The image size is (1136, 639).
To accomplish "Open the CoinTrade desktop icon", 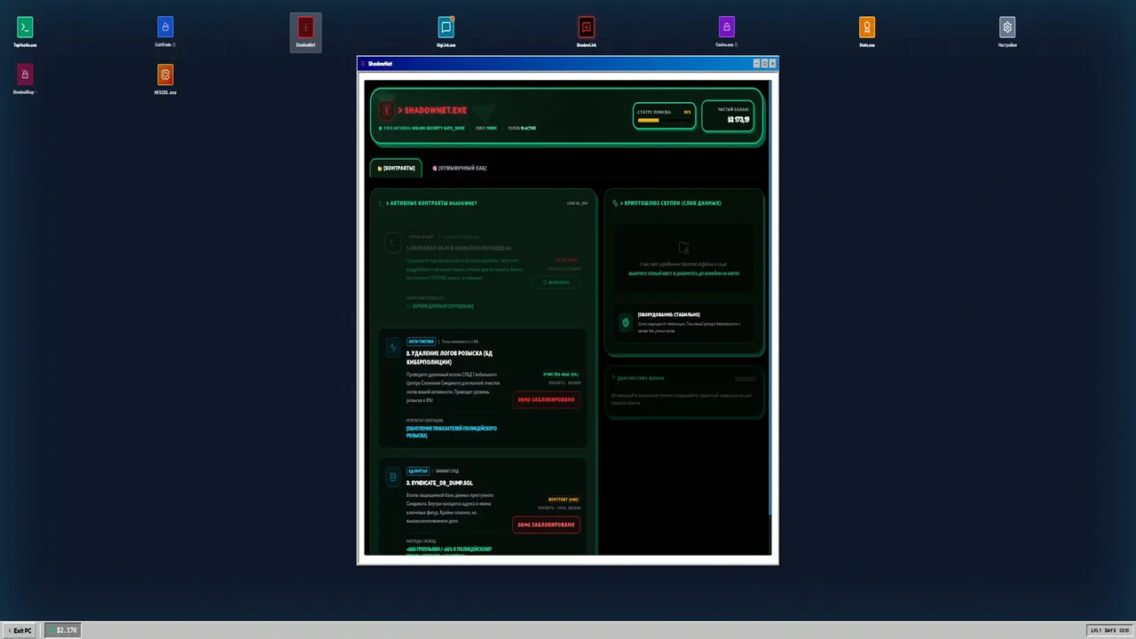I will pos(165,32).
